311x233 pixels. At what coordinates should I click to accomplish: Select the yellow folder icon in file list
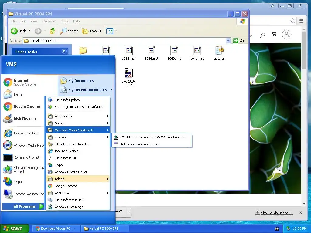[83, 51]
